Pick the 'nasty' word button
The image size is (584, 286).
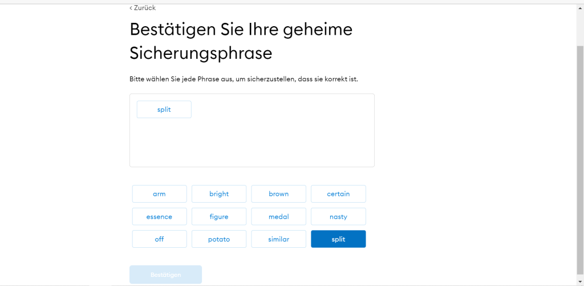338,217
